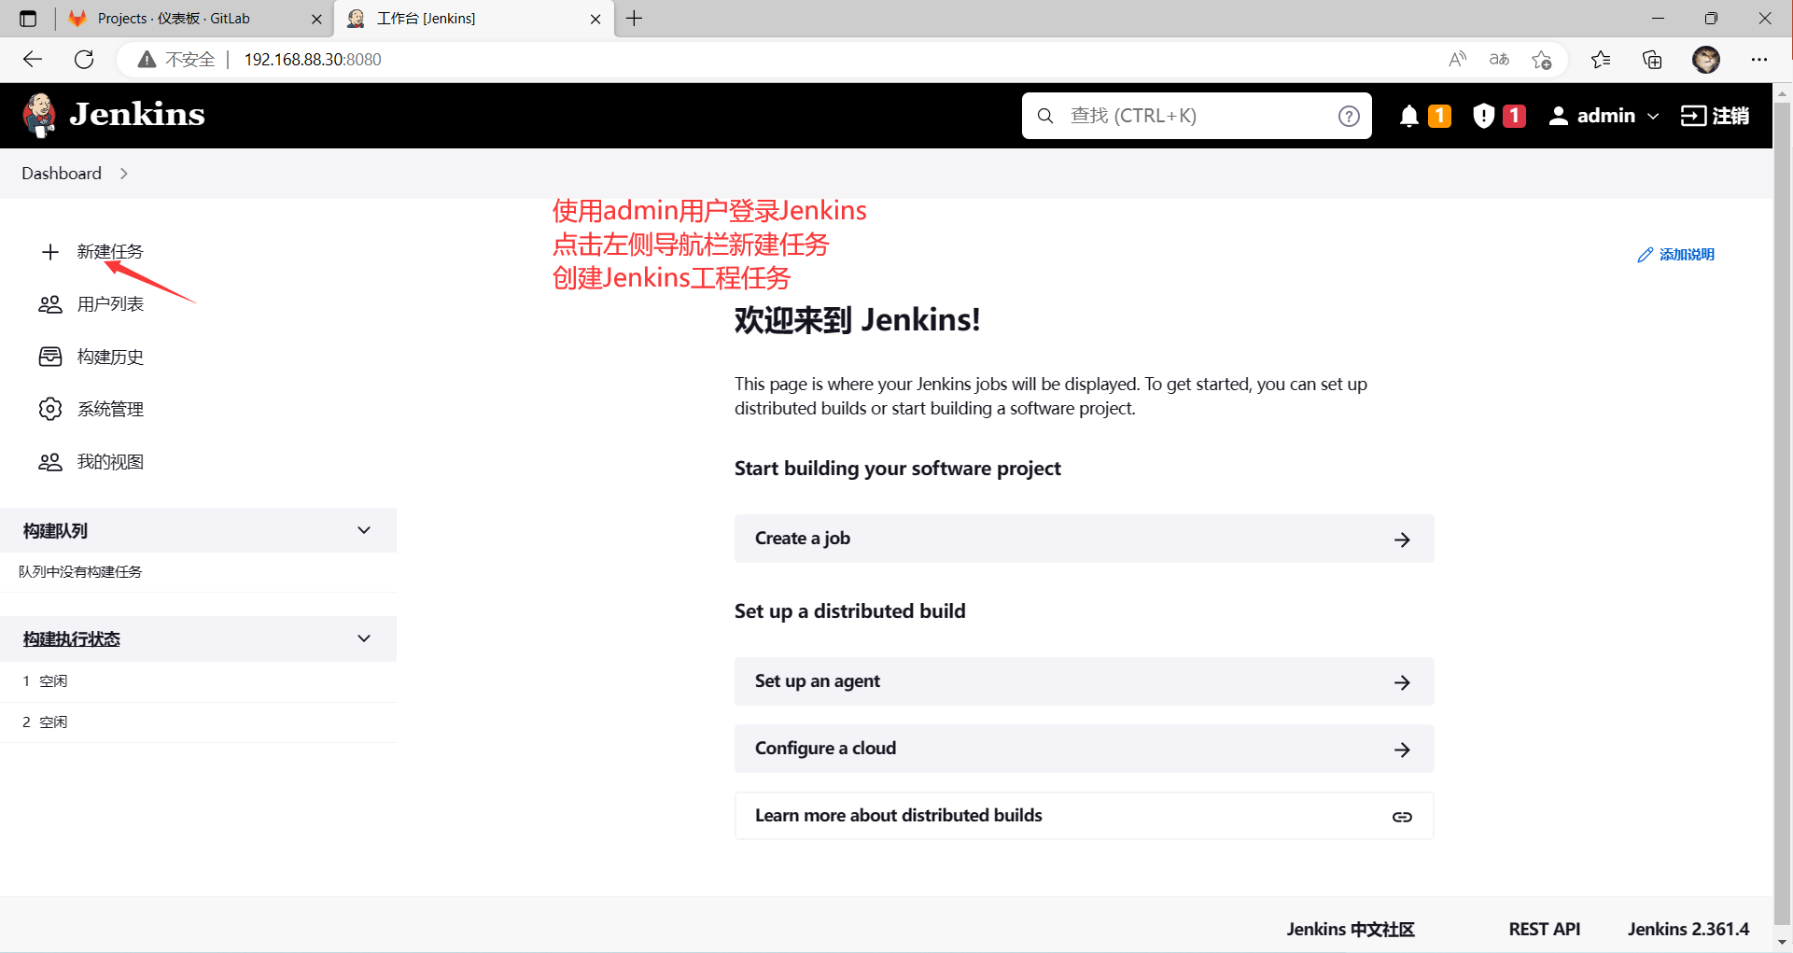Click the link icon on Learn more row
The width and height of the screenshot is (1793, 953).
click(1402, 817)
